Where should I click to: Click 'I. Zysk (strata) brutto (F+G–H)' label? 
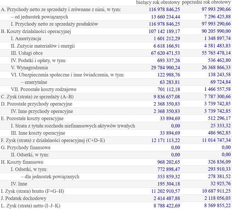pos(32,191)
